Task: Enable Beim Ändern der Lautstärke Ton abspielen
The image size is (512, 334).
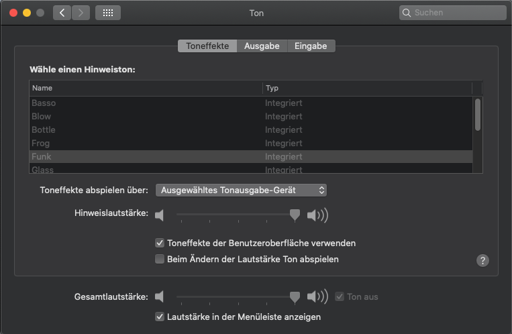Action: [160, 259]
